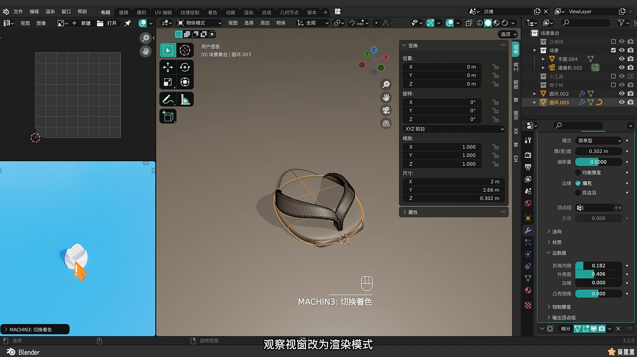
Task: Activate the Rotate tool
Action: 185,67
